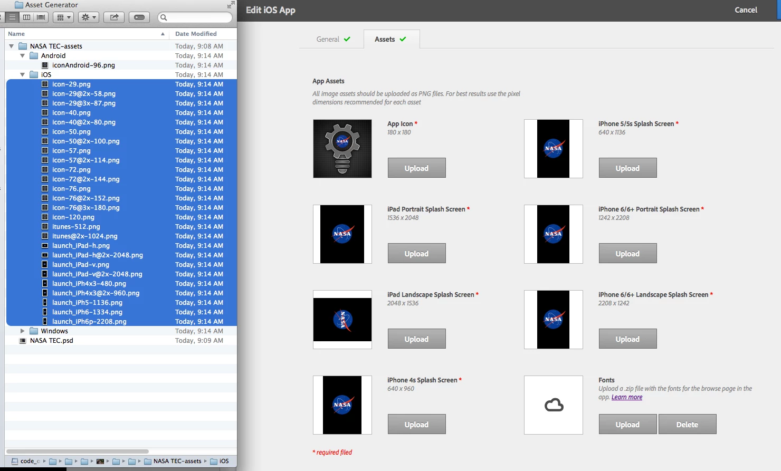Click the Finder search field

tap(195, 17)
